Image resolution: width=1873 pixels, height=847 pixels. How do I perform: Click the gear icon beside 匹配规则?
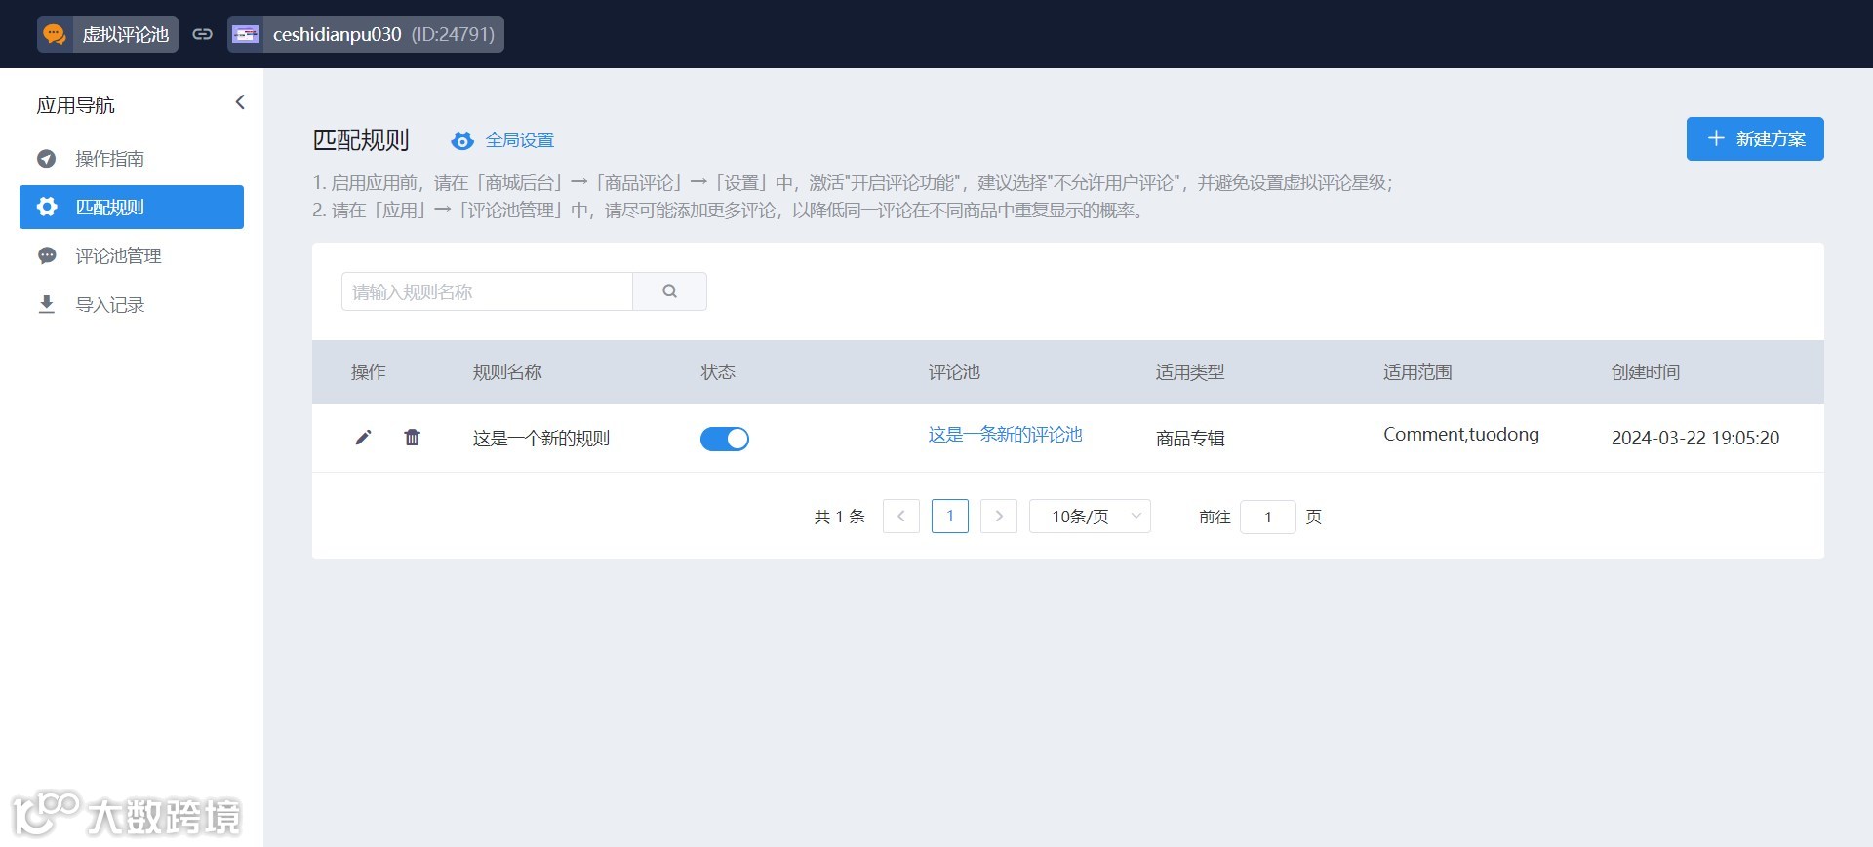coord(46,207)
